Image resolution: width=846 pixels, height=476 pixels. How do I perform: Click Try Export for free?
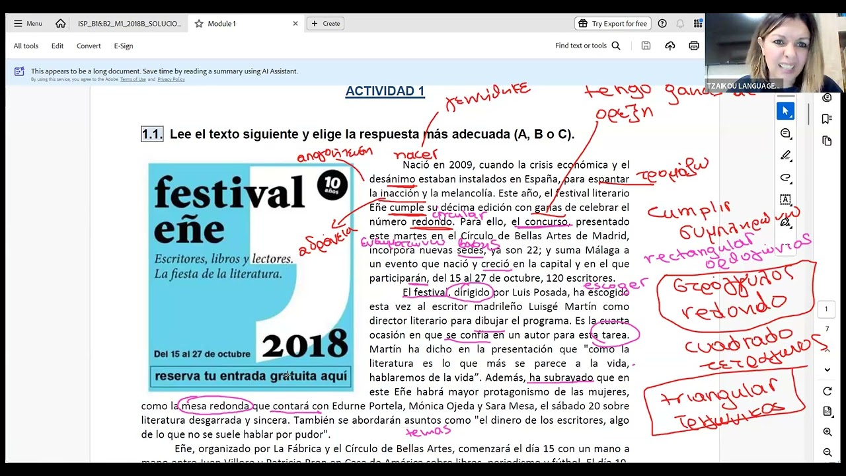pyautogui.click(x=613, y=24)
